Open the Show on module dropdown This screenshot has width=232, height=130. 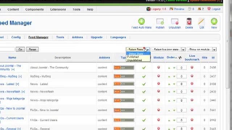[202, 49]
